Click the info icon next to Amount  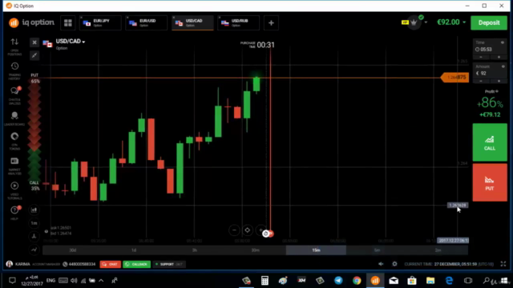click(503, 66)
